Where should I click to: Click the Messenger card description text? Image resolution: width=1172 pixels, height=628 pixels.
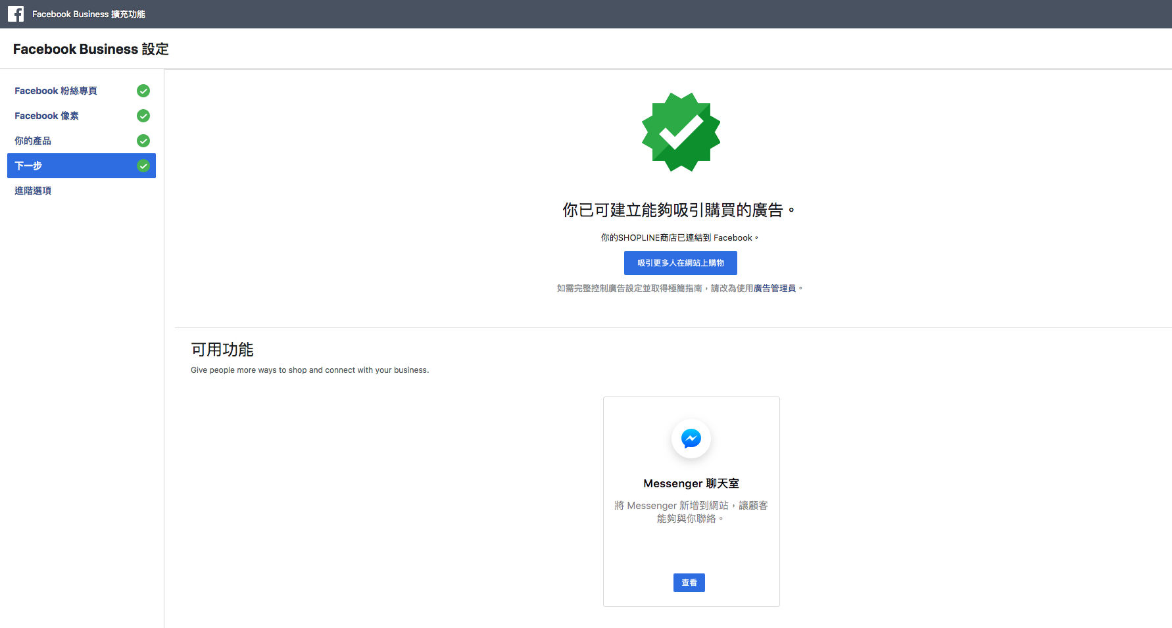[691, 512]
